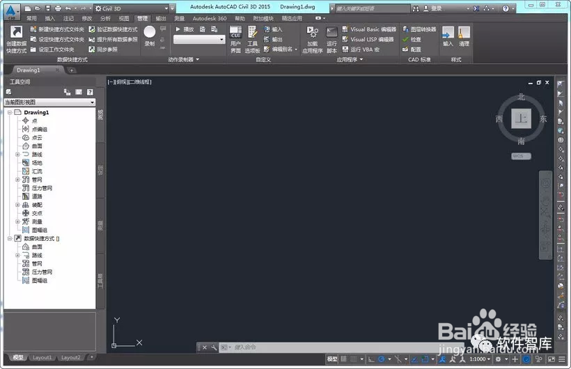Image resolution: width=571 pixels, height=369 pixels.
Task: Expand the 管网 node under Drawing1
Action: pos(17,180)
